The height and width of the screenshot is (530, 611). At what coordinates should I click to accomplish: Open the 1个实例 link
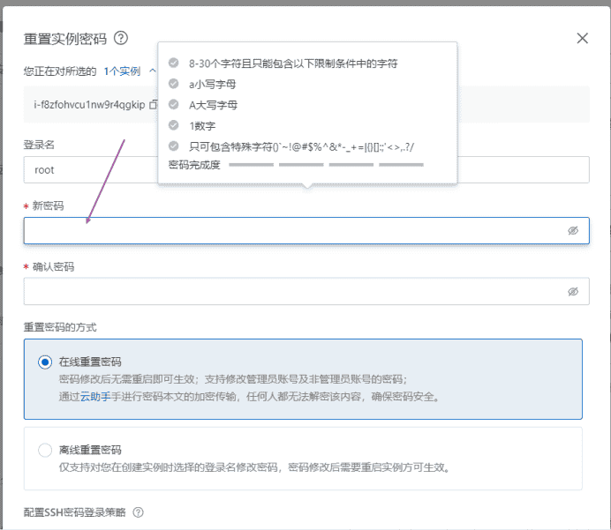click(x=122, y=70)
